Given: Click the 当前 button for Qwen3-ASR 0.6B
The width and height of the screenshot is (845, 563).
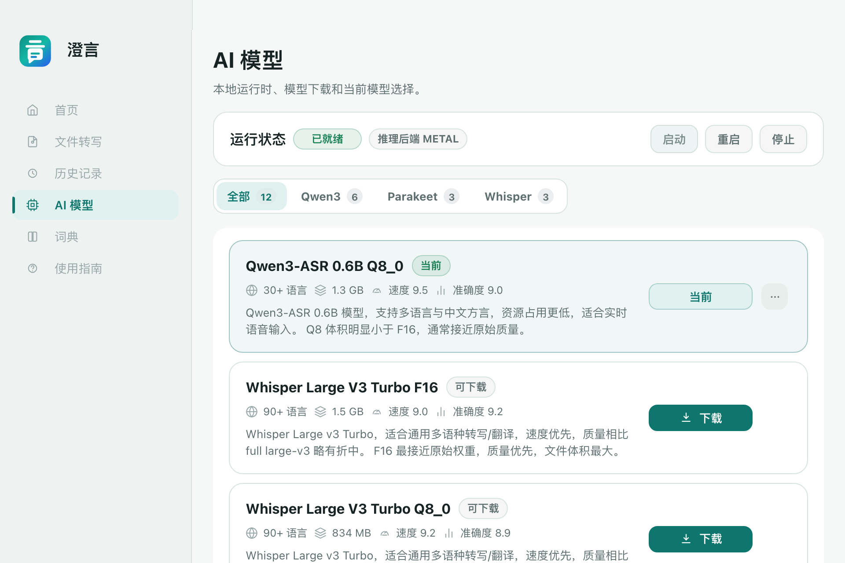Looking at the screenshot, I should (x=701, y=296).
